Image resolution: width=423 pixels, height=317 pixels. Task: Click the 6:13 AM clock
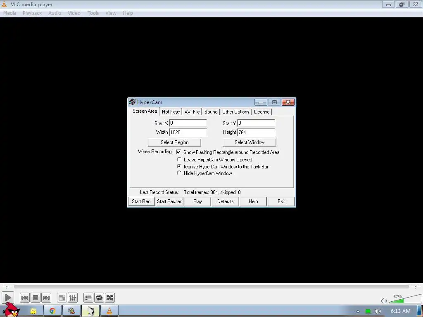coord(401,311)
